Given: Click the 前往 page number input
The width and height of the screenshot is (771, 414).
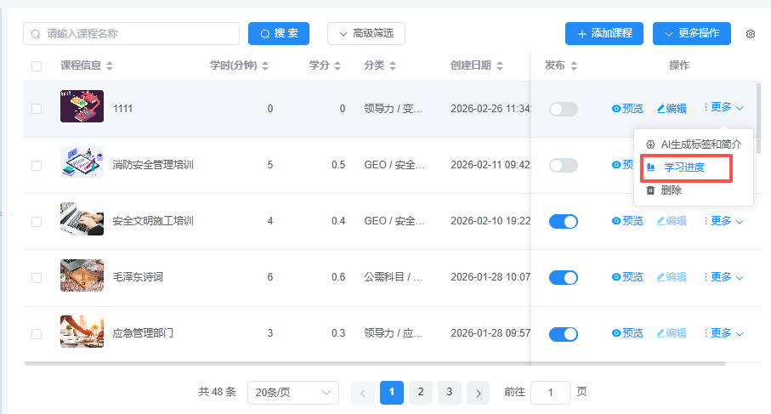Looking at the screenshot, I should (550, 393).
